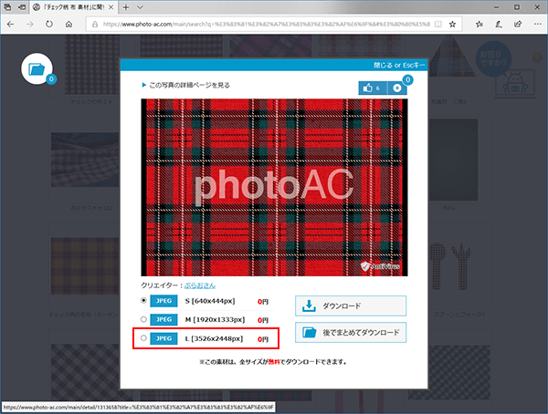Click JPEG badge for size S
548x414 pixels.
tap(163, 301)
